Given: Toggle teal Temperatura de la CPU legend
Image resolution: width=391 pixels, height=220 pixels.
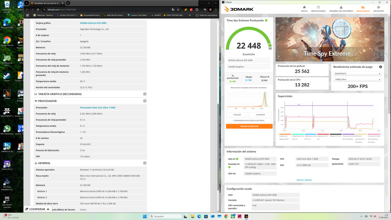Looking at the screenshot, I should pos(298,137).
